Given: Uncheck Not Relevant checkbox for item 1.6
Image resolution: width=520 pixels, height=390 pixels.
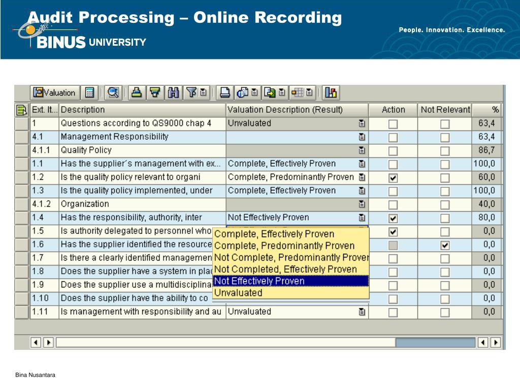Looking at the screenshot, I should coord(445,245).
